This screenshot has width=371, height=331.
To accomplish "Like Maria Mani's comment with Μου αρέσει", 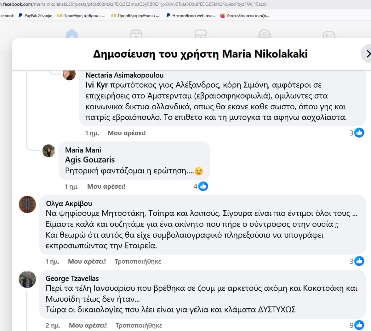I will click(x=106, y=186).
